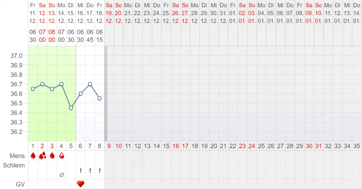The height and width of the screenshot is (189, 362).
Task: Click the date header 'So 13.12.'
Action: pyautogui.click(x=52, y=13)
